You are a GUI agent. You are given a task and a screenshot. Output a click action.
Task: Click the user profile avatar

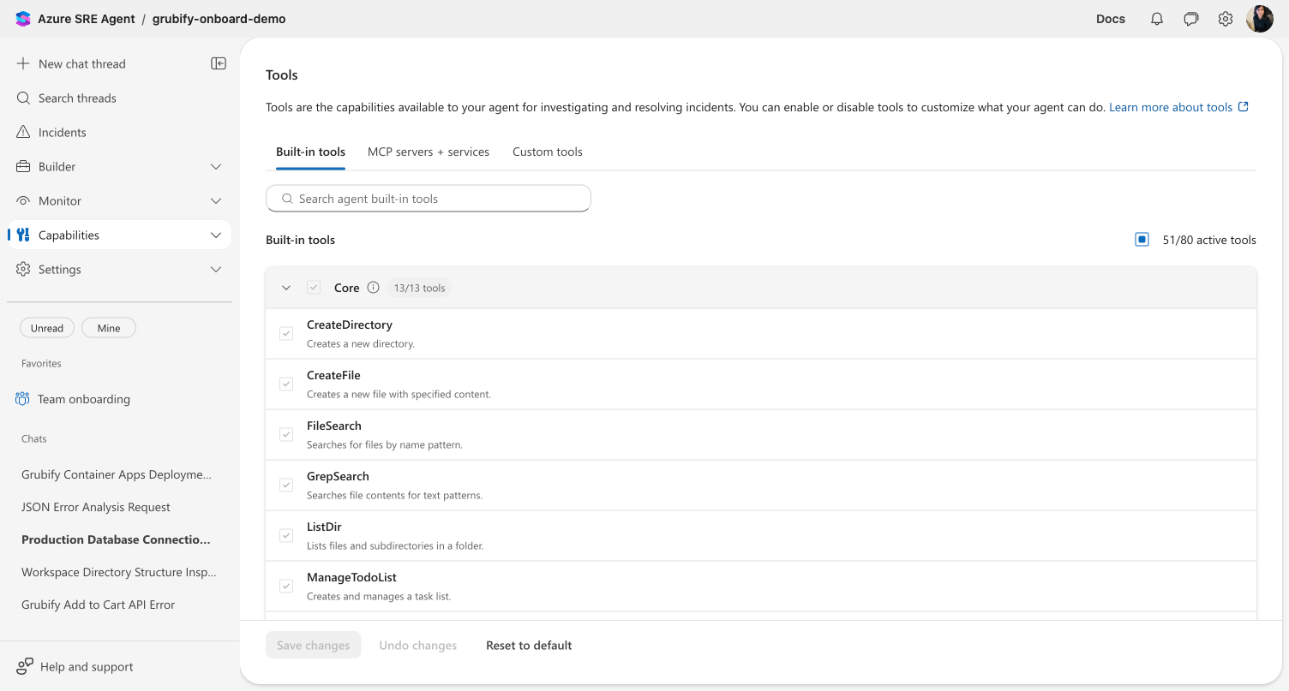1260,19
